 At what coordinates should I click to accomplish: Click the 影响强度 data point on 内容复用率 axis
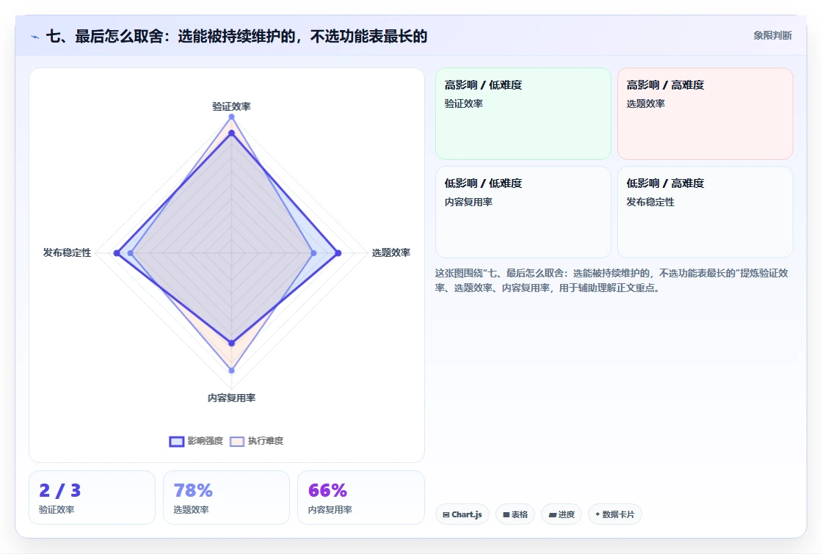pos(231,343)
